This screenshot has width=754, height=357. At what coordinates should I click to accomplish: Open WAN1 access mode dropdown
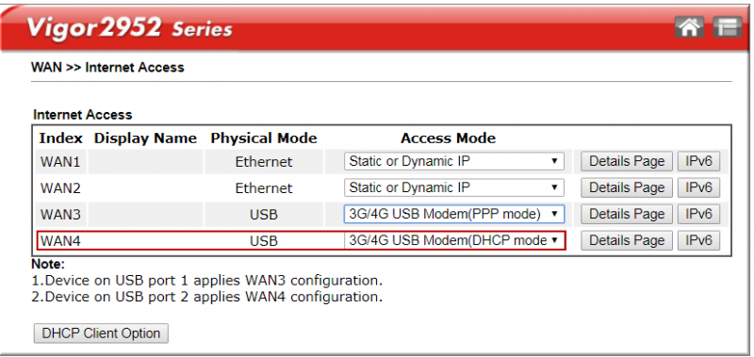coord(454,161)
